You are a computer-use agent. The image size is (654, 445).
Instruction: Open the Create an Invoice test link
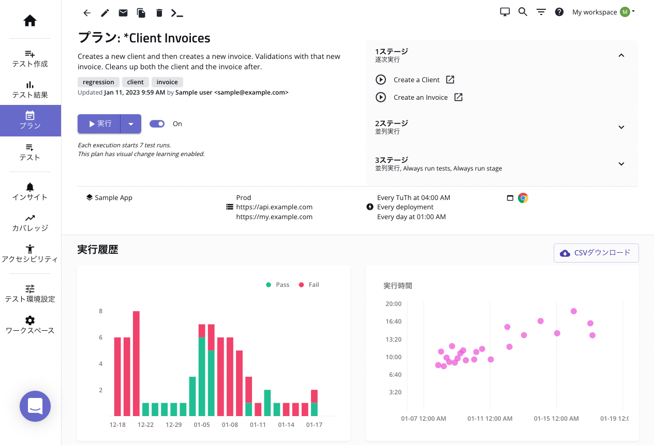click(421, 97)
